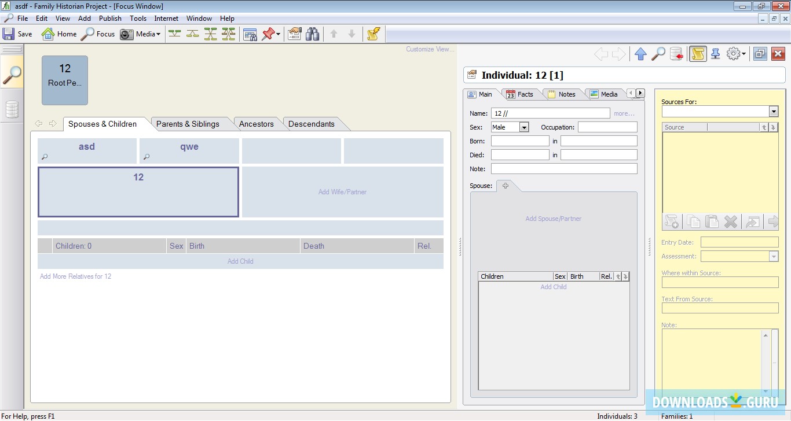Image resolution: width=791 pixels, height=421 pixels.
Task: Click the Customize View link
Action: [430, 49]
